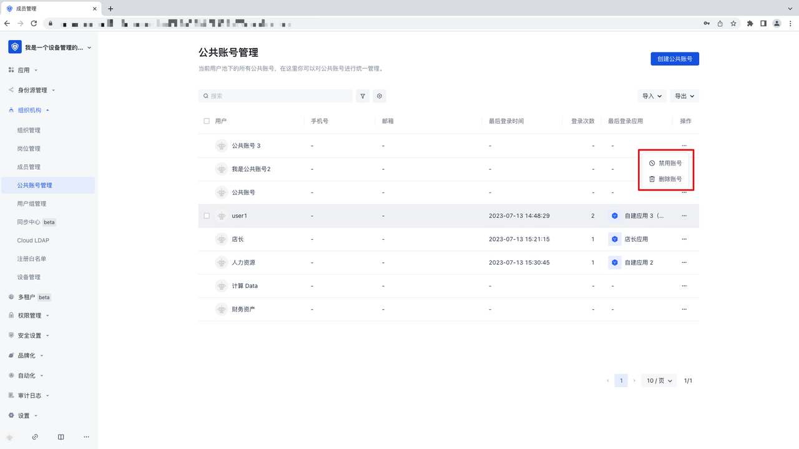Open the book docs icon in sidebar footer
The width and height of the screenshot is (799, 449).
(61, 437)
